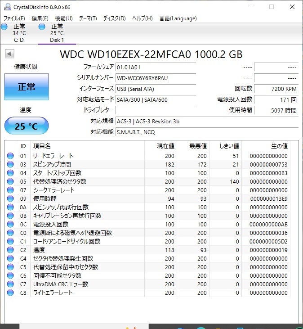This screenshot has width=303, height=329.
Task: Open the テーマ(T) menu
Action: click(x=88, y=18)
